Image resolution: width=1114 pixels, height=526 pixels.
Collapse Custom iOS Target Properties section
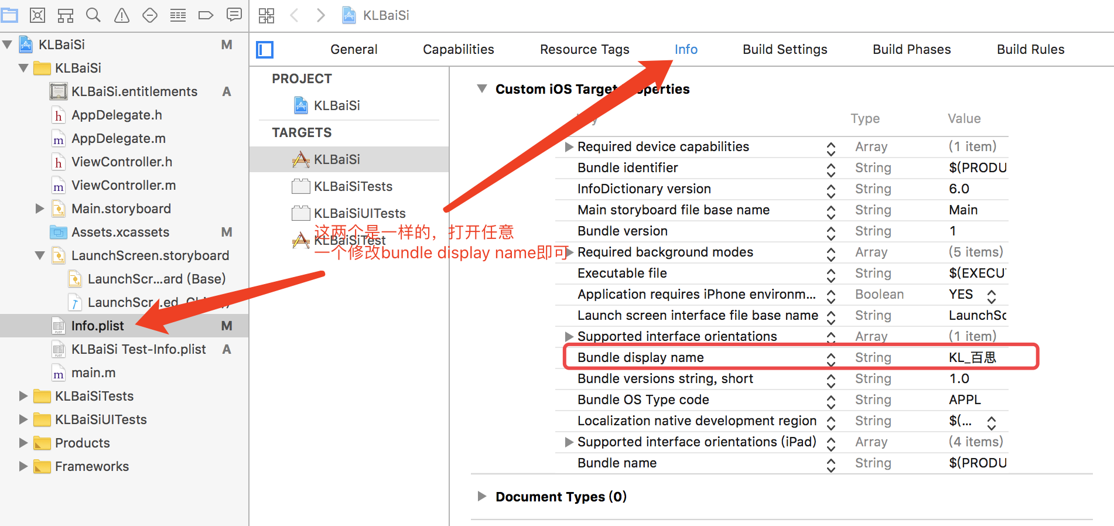tap(482, 89)
